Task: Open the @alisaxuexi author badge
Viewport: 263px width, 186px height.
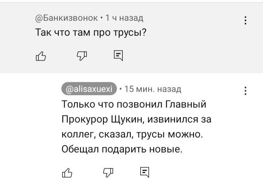Action: pos(89,89)
